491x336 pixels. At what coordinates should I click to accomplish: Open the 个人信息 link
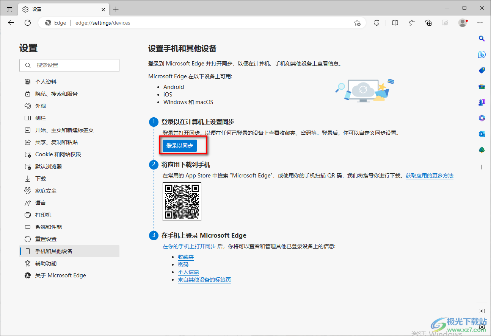[x=188, y=272]
